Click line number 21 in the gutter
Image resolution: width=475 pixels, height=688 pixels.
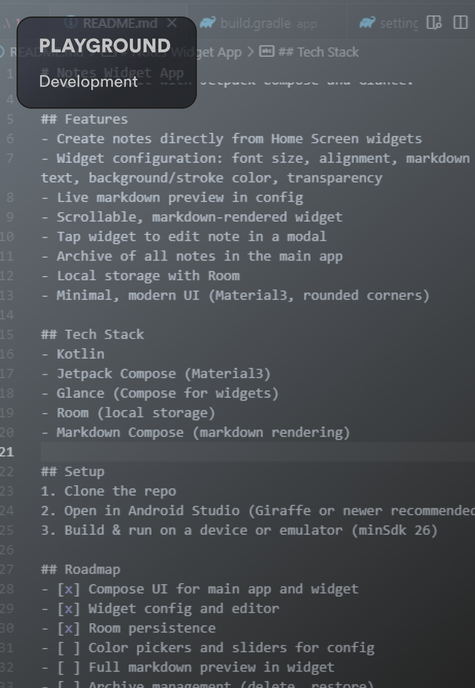tap(7, 452)
